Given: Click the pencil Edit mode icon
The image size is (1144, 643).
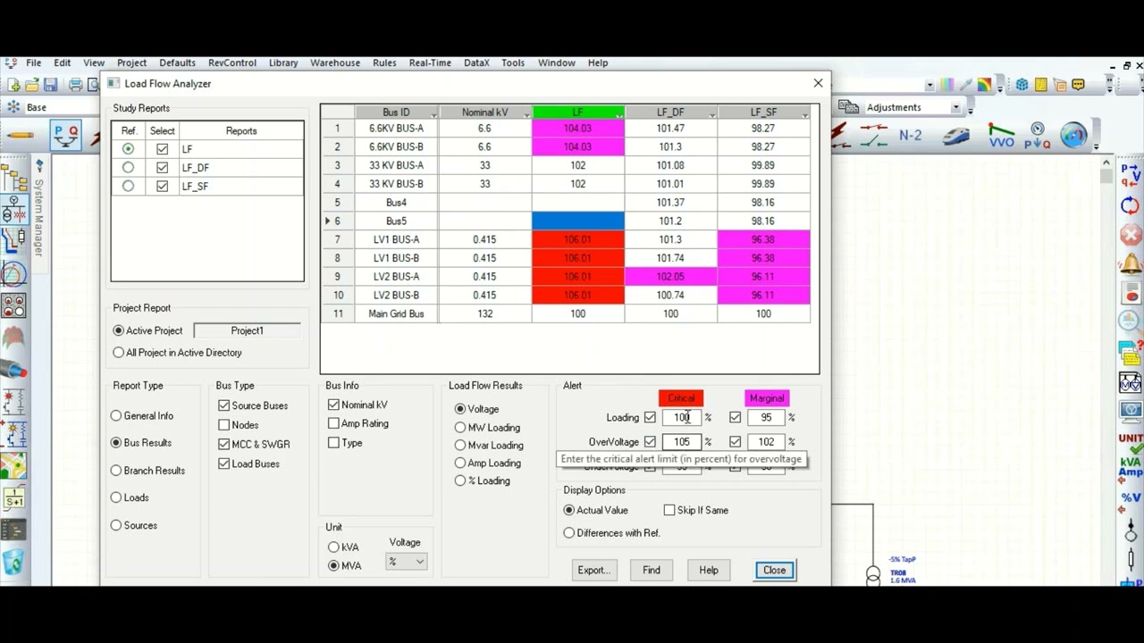Looking at the screenshot, I should coord(20,136).
